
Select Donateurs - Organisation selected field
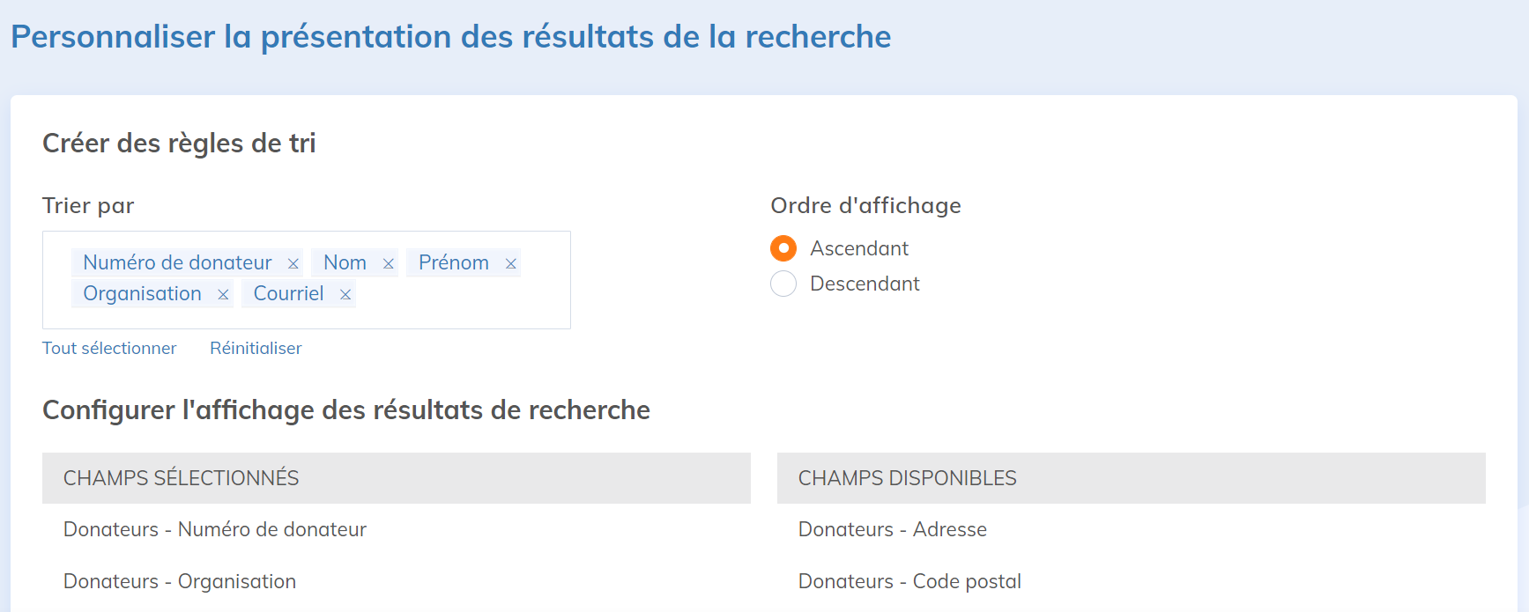[x=180, y=581]
